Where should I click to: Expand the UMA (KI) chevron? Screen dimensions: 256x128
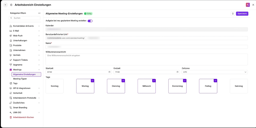click(x=39, y=112)
